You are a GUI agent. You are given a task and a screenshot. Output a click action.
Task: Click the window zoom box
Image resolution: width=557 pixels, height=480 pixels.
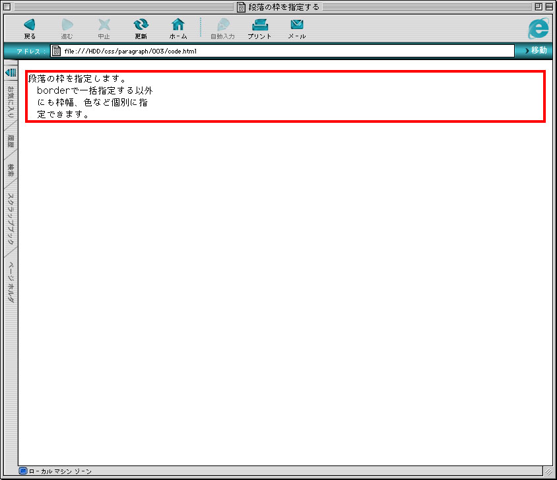[x=539, y=7]
